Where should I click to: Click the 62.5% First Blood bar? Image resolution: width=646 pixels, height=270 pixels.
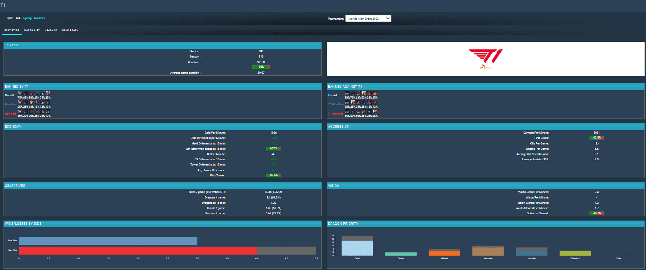597,138
